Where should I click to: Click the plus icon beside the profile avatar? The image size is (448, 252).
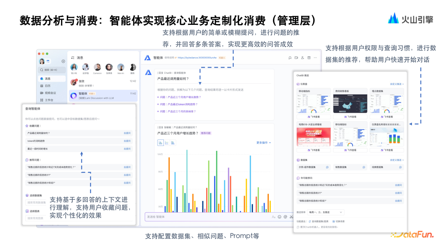click(63, 61)
